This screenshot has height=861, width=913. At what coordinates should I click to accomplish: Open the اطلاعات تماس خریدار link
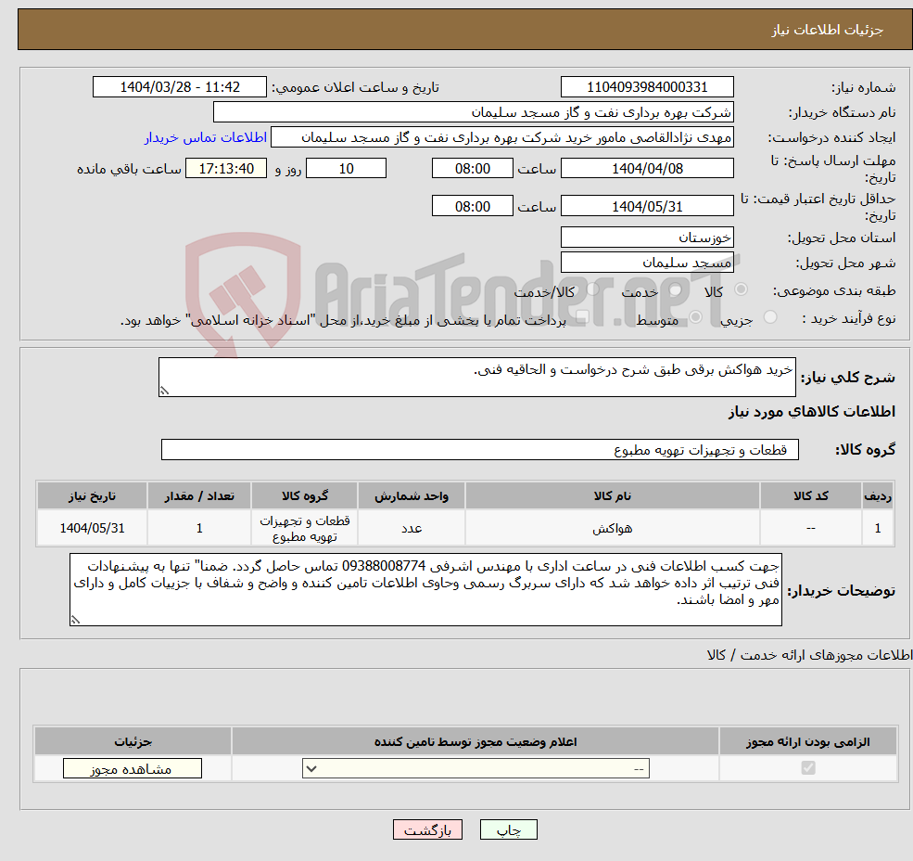pyautogui.click(x=206, y=137)
